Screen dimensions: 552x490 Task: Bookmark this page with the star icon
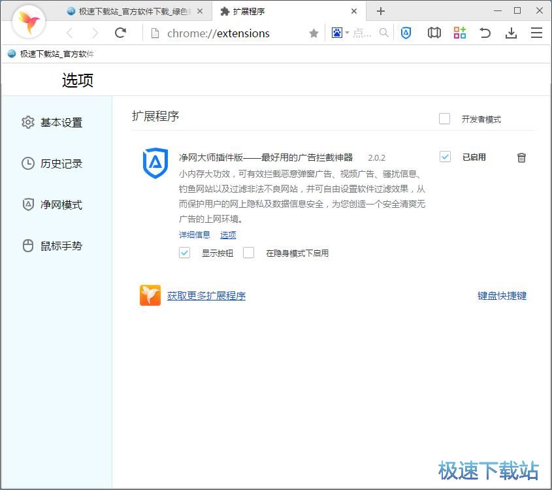[314, 33]
